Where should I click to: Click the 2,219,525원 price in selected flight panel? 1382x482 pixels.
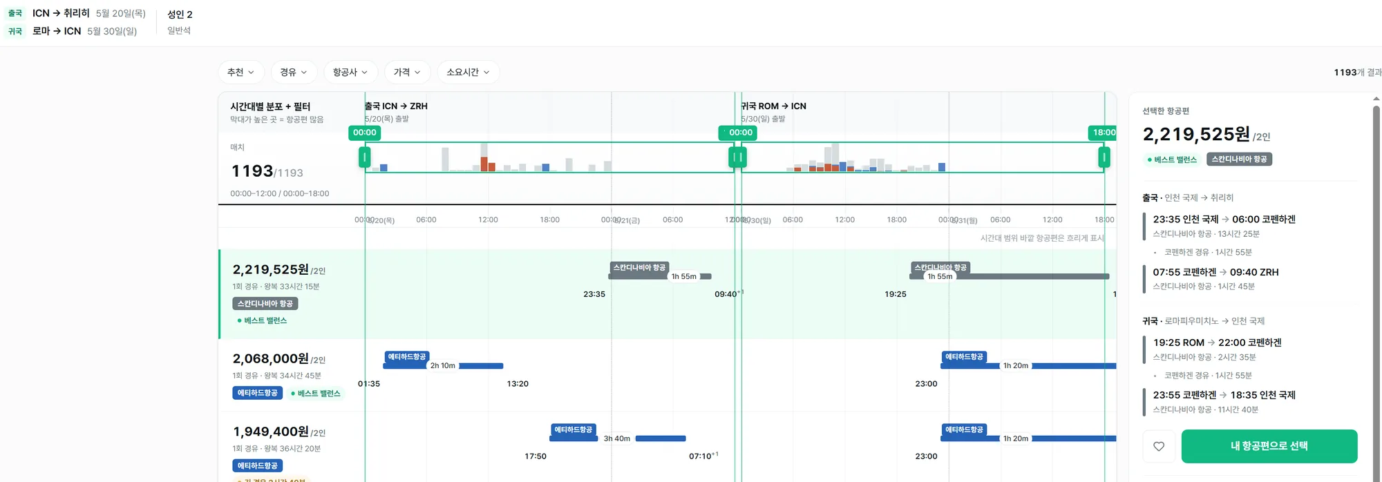click(x=1196, y=134)
